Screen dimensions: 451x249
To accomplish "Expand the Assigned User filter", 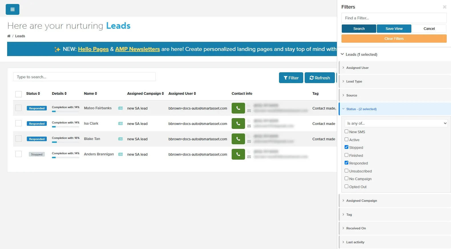I will (395, 68).
